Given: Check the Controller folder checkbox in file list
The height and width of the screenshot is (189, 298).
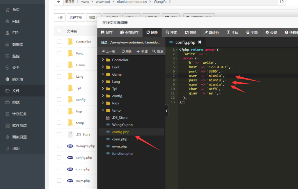Looking at the screenshot, I should pyautogui.click(x=59, y=42).
